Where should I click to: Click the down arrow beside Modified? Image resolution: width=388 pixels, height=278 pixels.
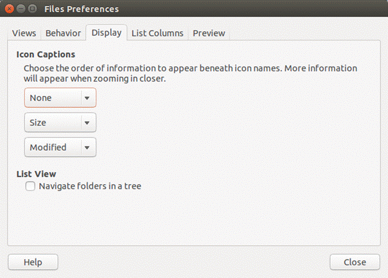click(x=88, y=148)
